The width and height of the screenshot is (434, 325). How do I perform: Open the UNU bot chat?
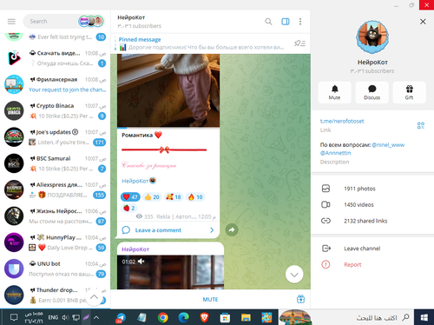click(x=55, y=269)
